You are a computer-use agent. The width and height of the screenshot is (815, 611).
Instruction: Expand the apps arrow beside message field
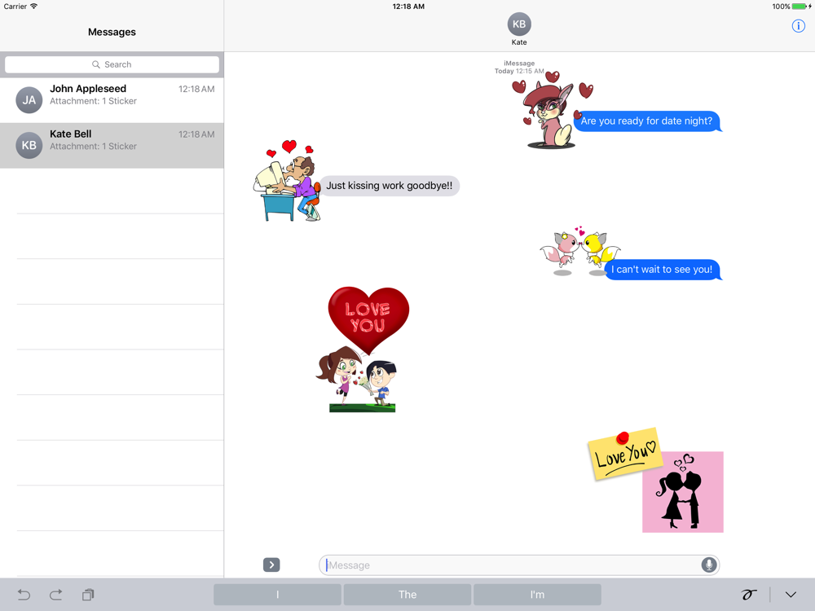click(271, 565)
